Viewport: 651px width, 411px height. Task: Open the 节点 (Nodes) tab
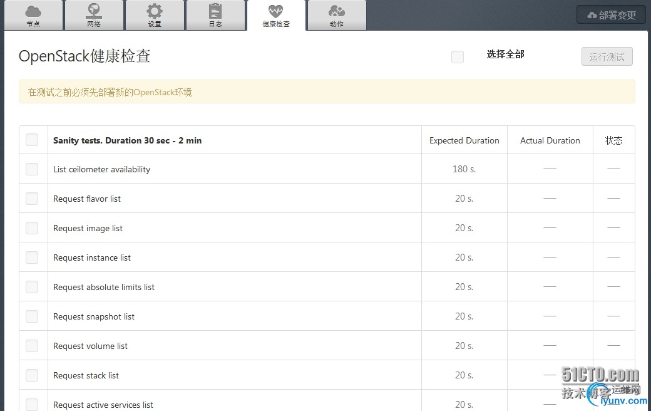click(x=33, y=16)
